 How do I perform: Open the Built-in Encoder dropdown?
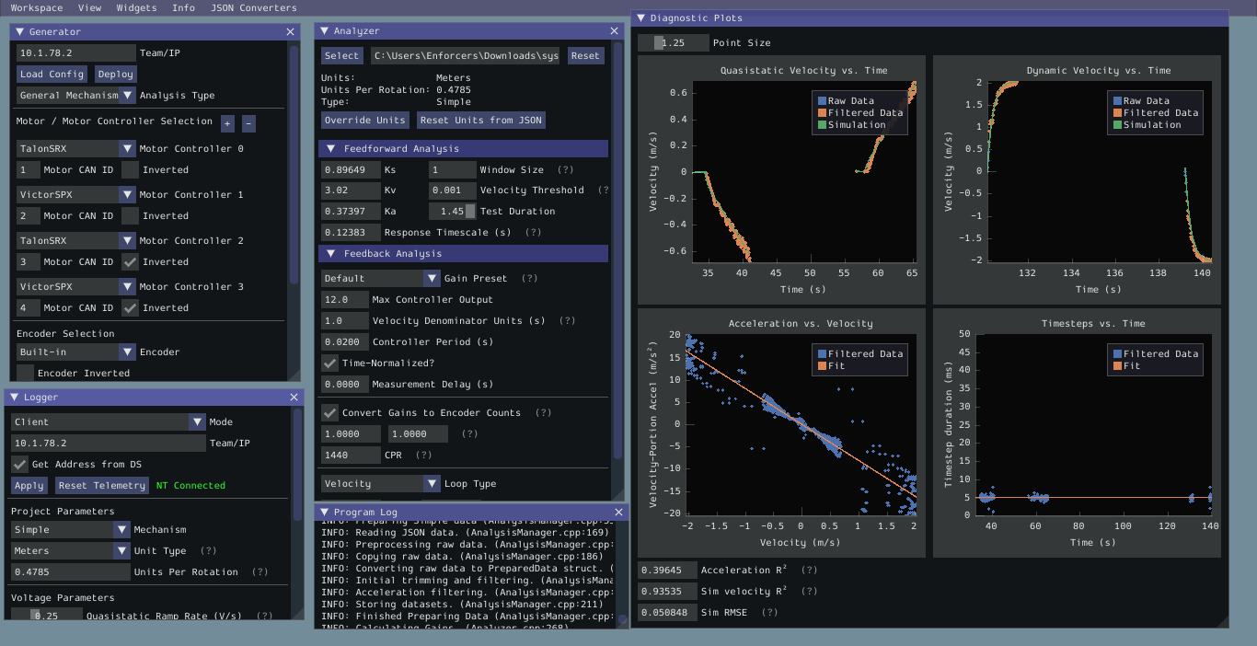point(76,352)
